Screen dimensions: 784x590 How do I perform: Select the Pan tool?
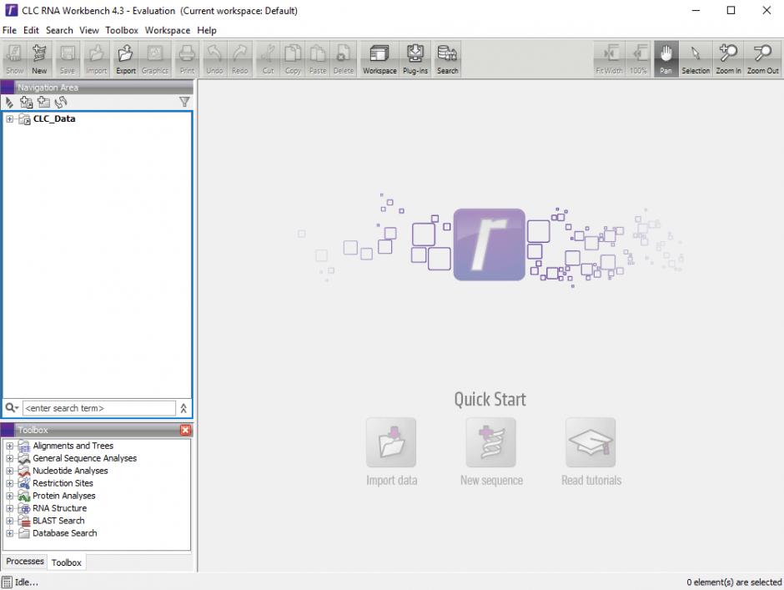coord(666,59)
